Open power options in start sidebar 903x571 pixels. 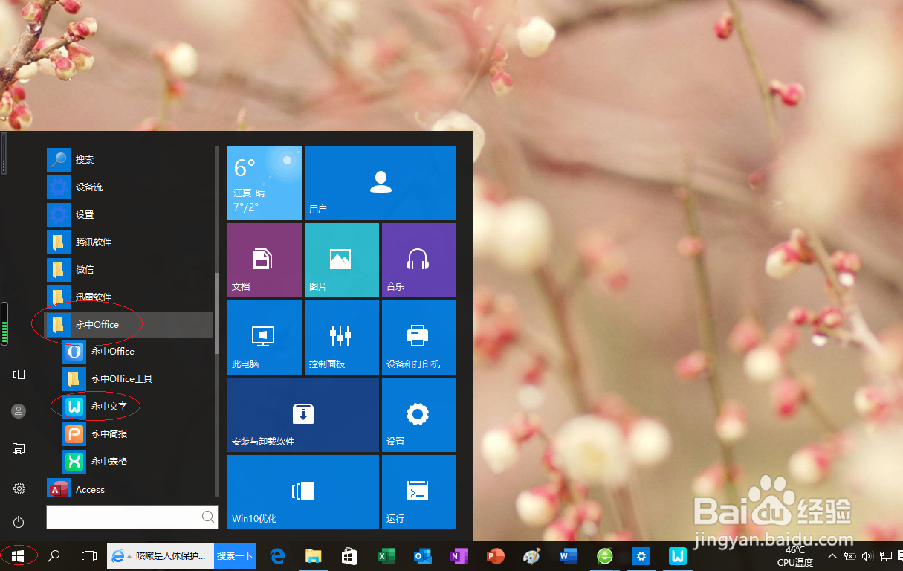(x=19, y=522)
